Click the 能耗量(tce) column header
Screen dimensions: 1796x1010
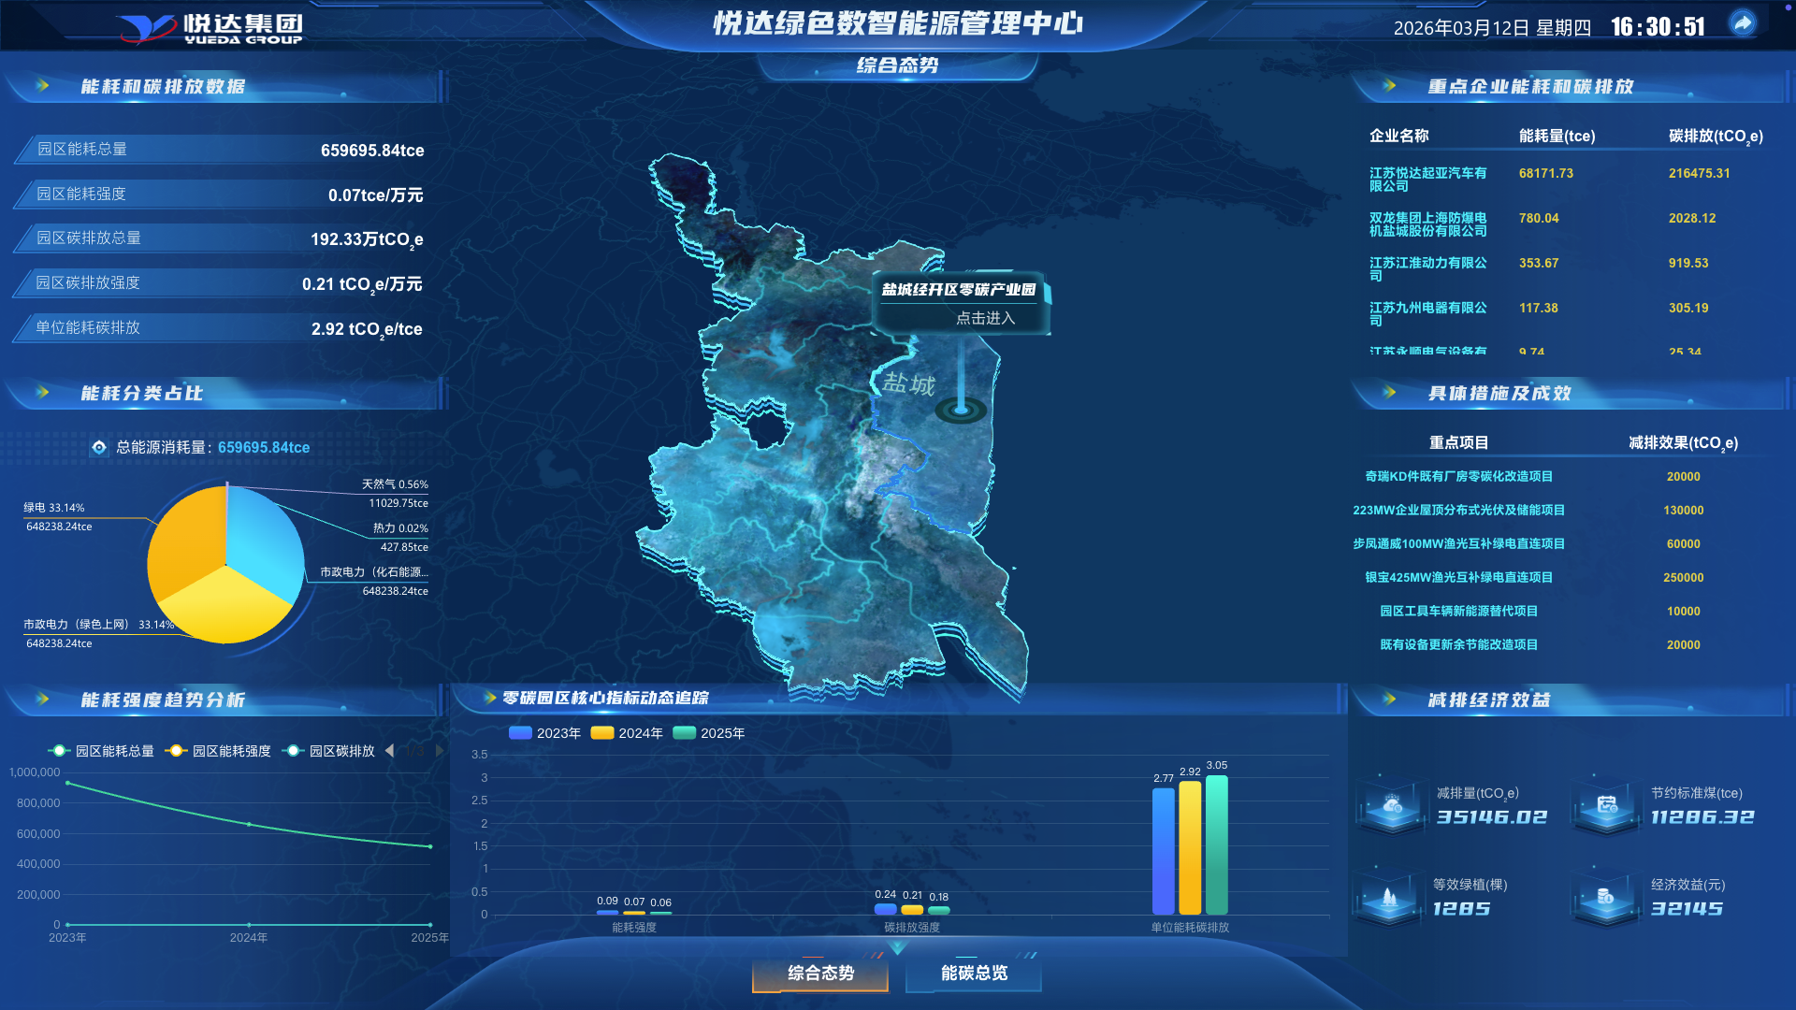tap(1557, 137)
